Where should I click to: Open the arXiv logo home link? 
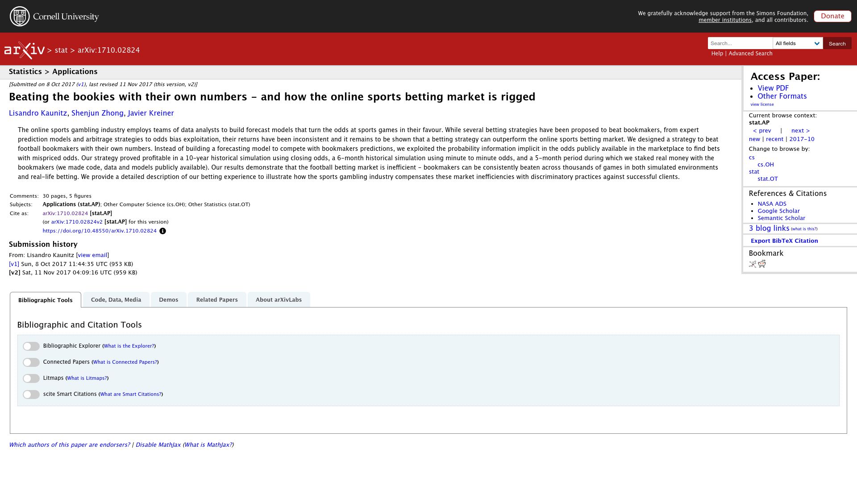tap(25, 50)
